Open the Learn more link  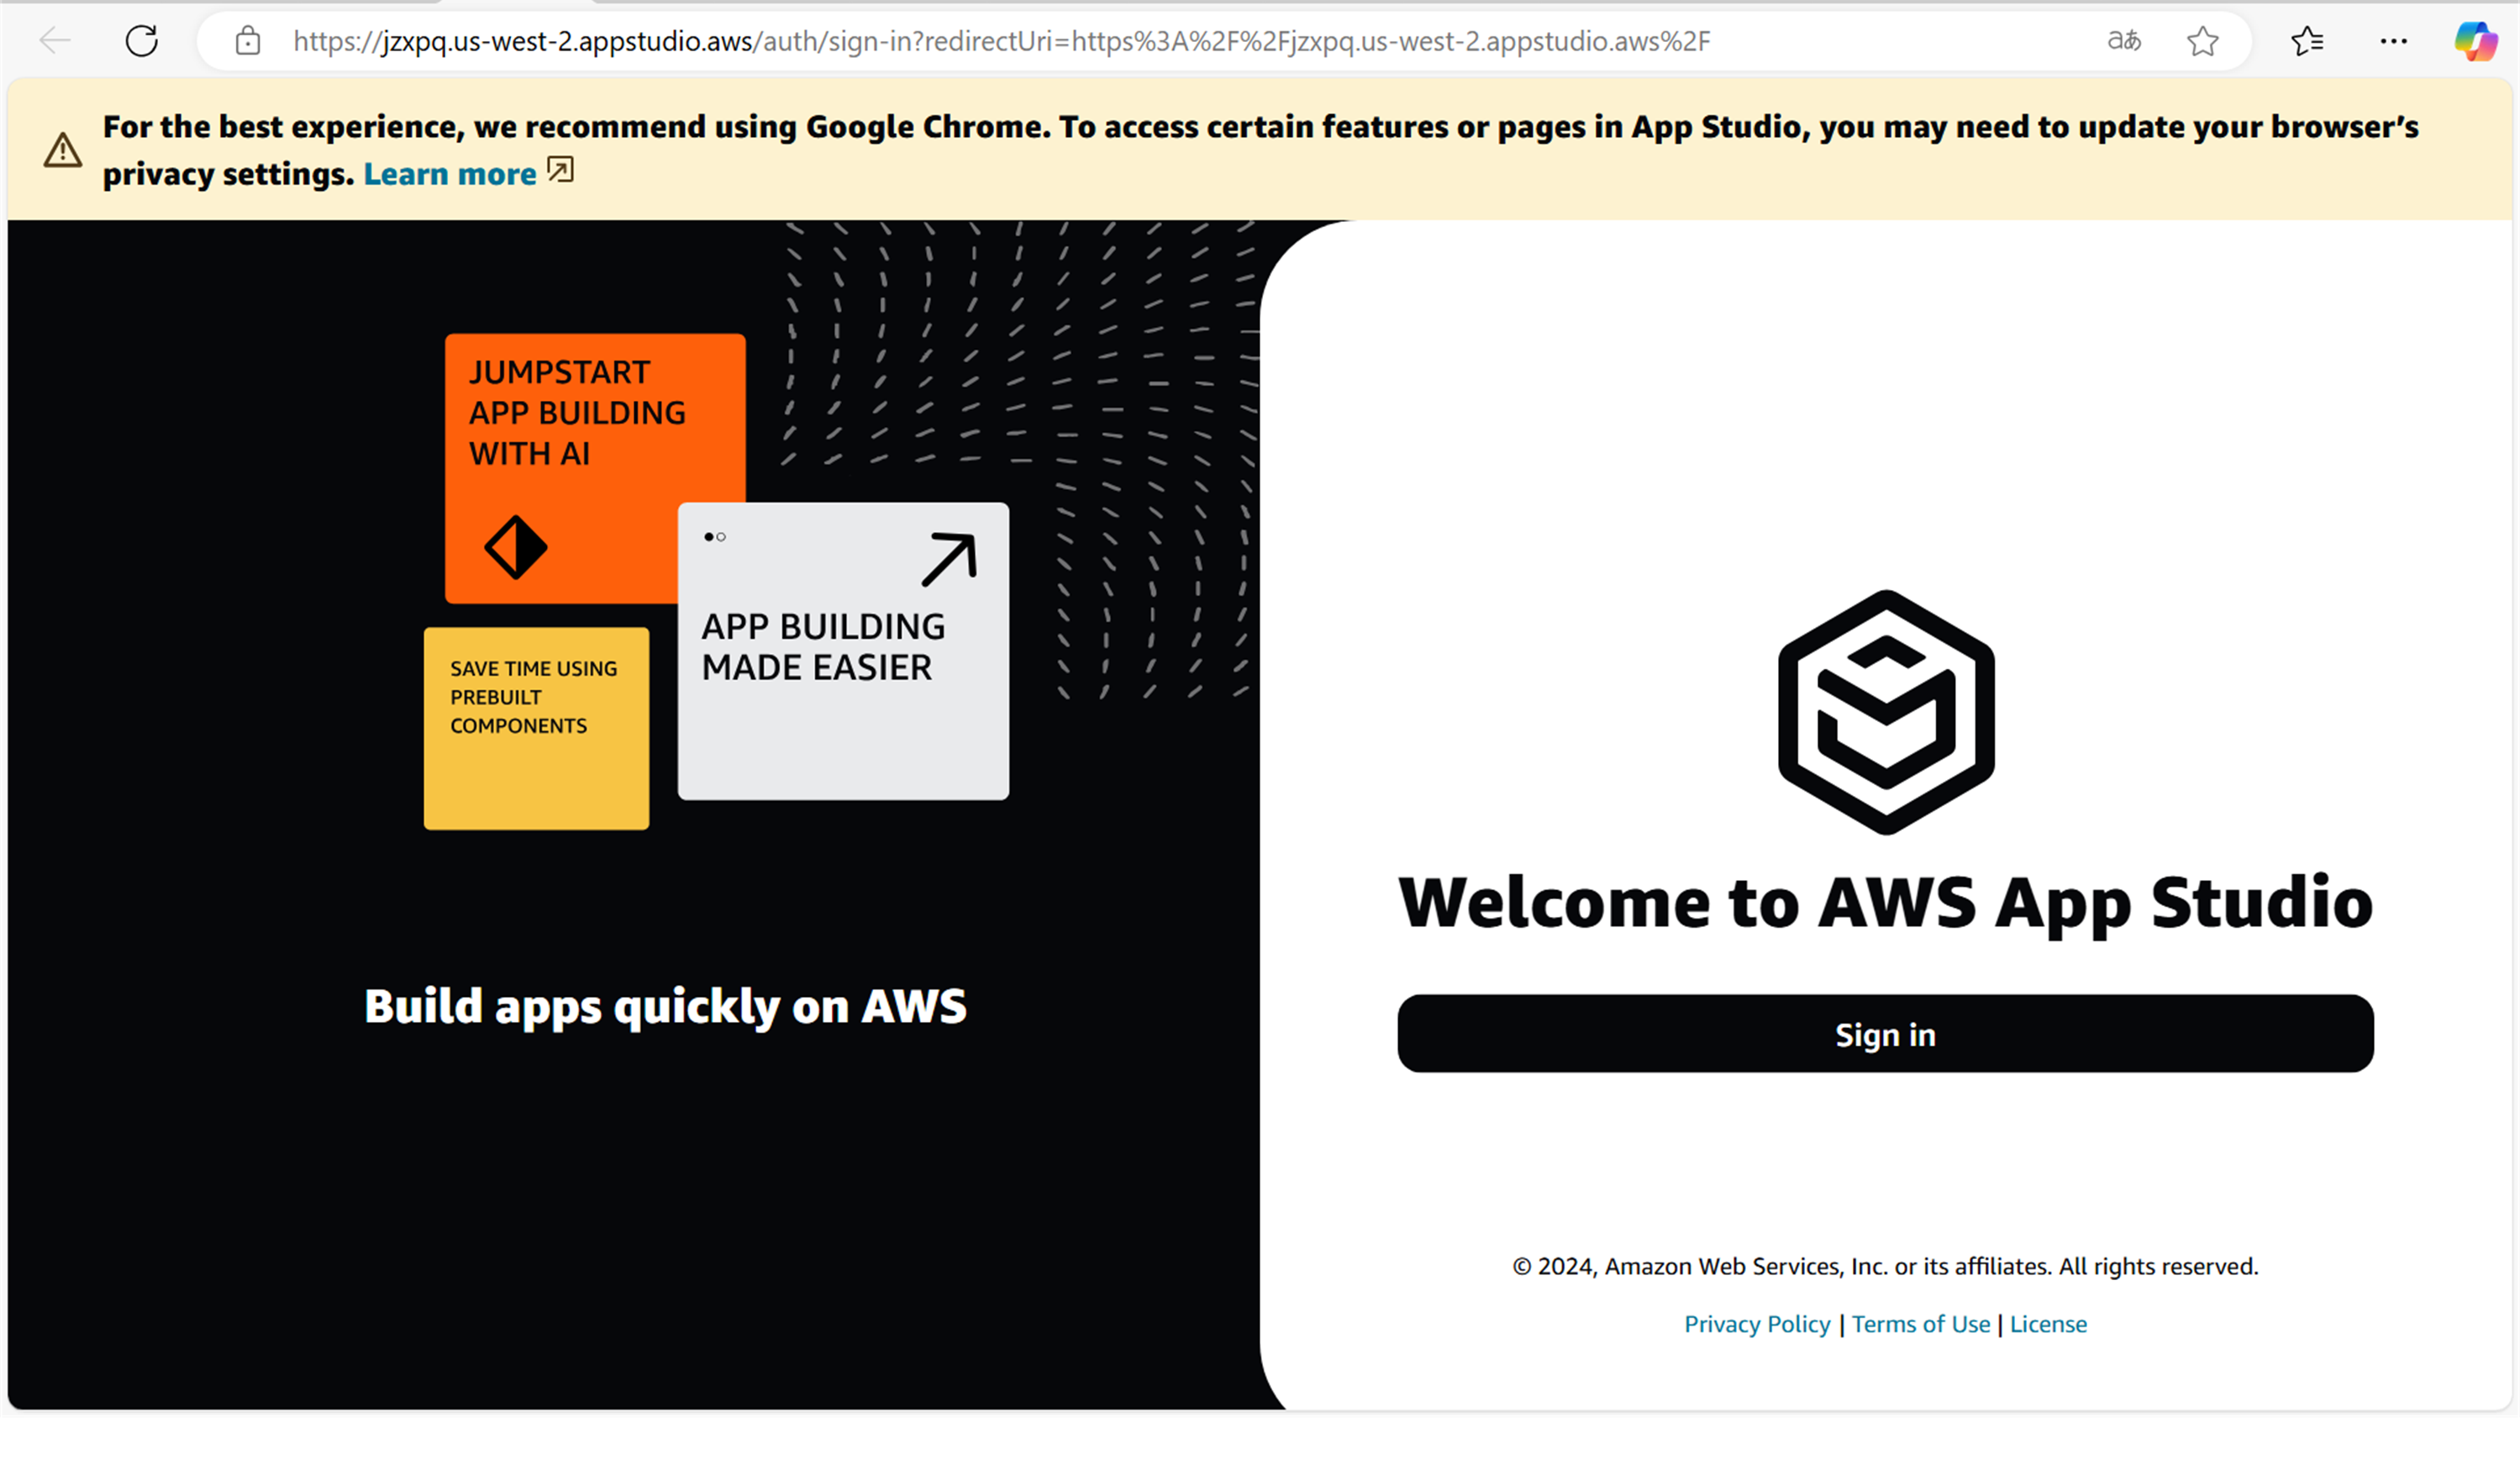click(449, 174)
